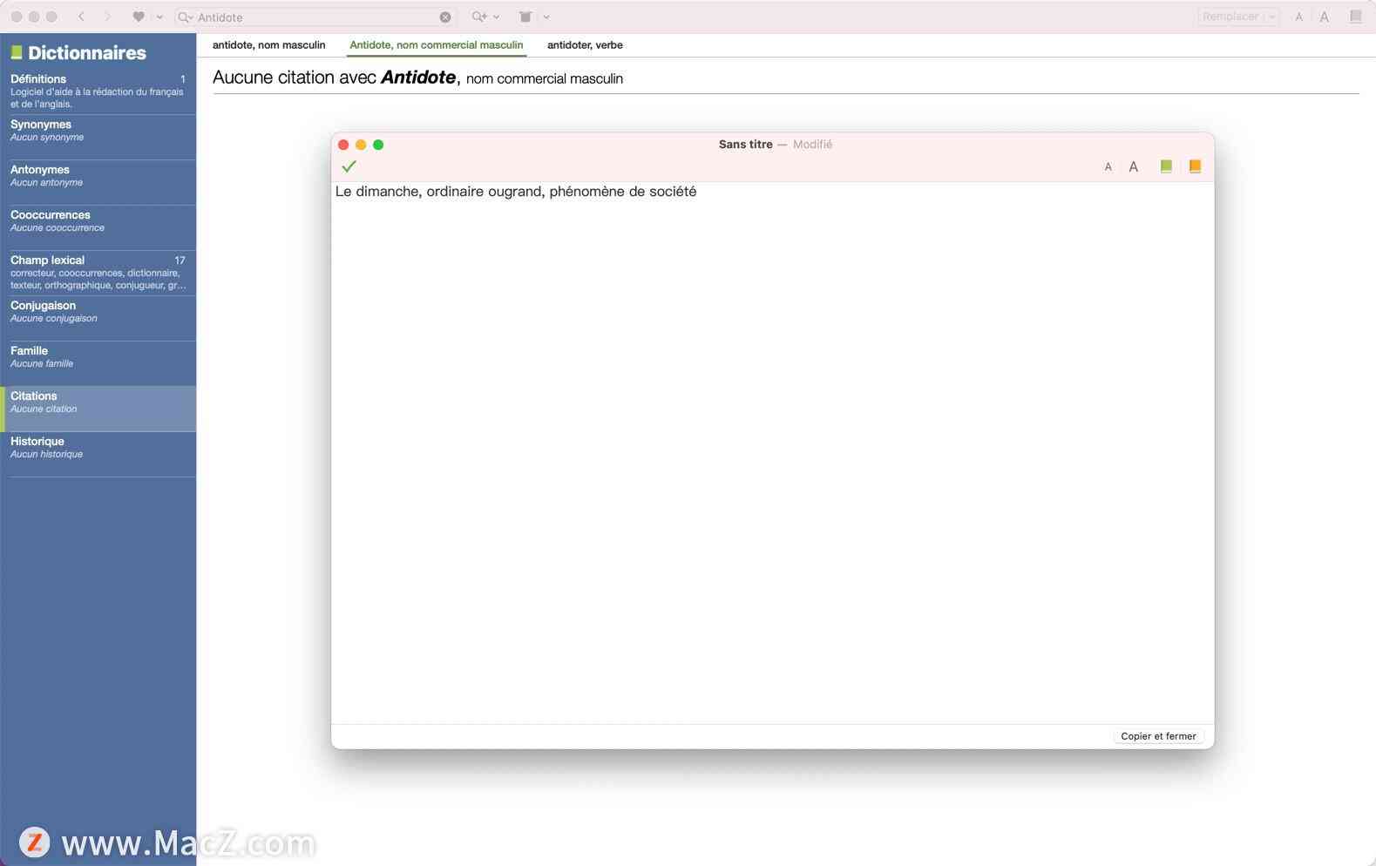Minimize the Sans titre window
Screen dimensions: 1376x866
click(361, 145)
